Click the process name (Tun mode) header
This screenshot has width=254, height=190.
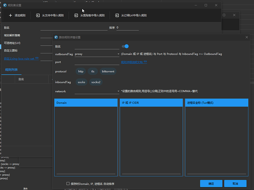click(216, 103)
